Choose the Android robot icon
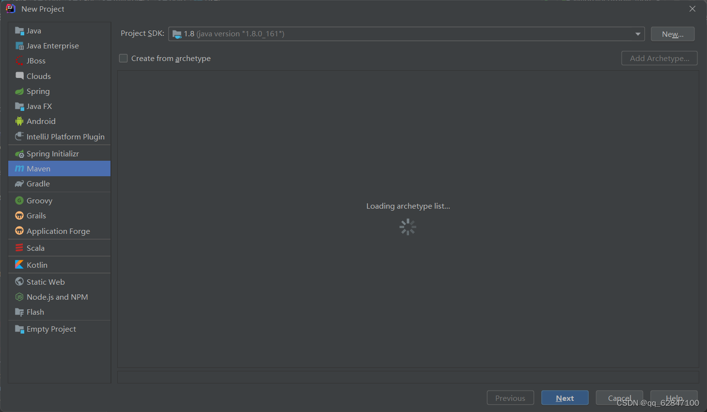This screenshot has height=412, width=707. click(19, 122)
